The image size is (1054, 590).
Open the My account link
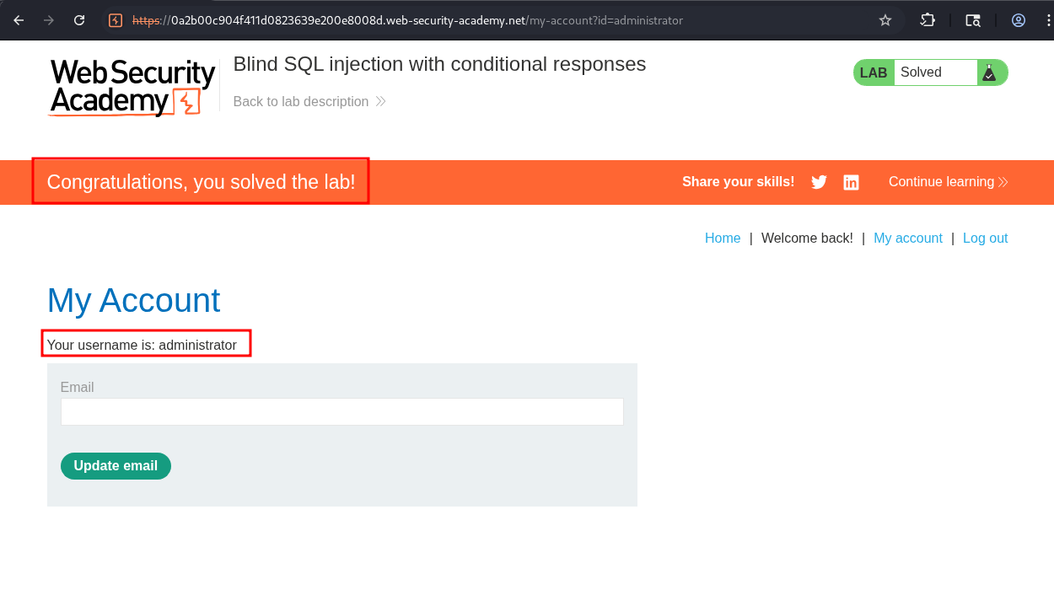click(907, 239)
